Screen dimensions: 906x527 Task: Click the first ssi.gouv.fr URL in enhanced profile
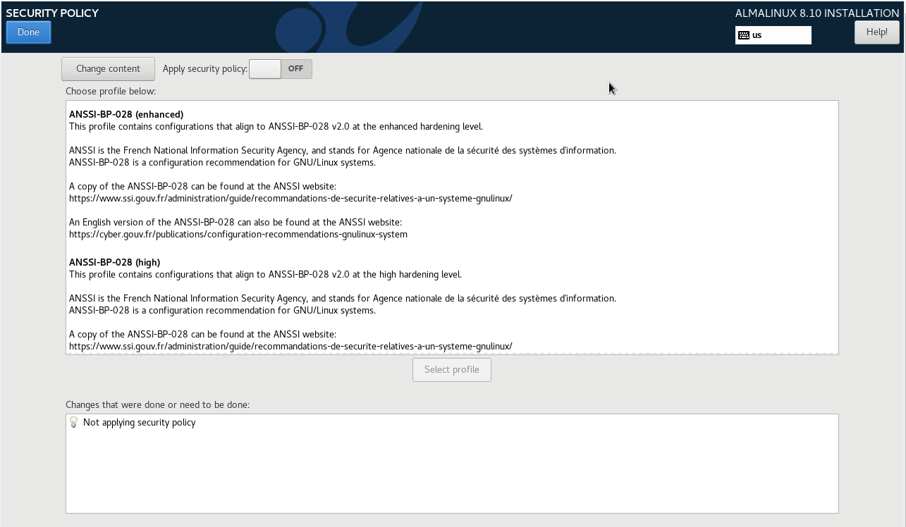click(x=290, y=198)
